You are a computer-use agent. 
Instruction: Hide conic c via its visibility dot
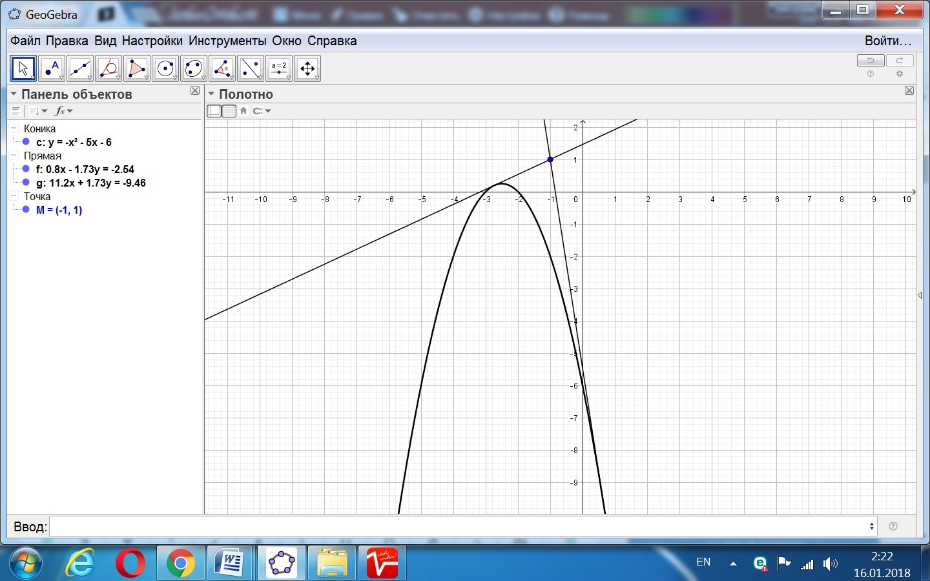pyautogui.click(x=26, y=142)
